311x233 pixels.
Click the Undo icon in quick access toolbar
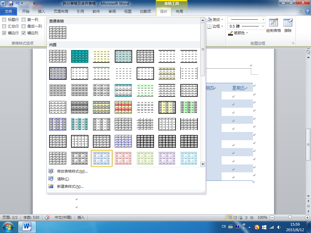[17, 3]
